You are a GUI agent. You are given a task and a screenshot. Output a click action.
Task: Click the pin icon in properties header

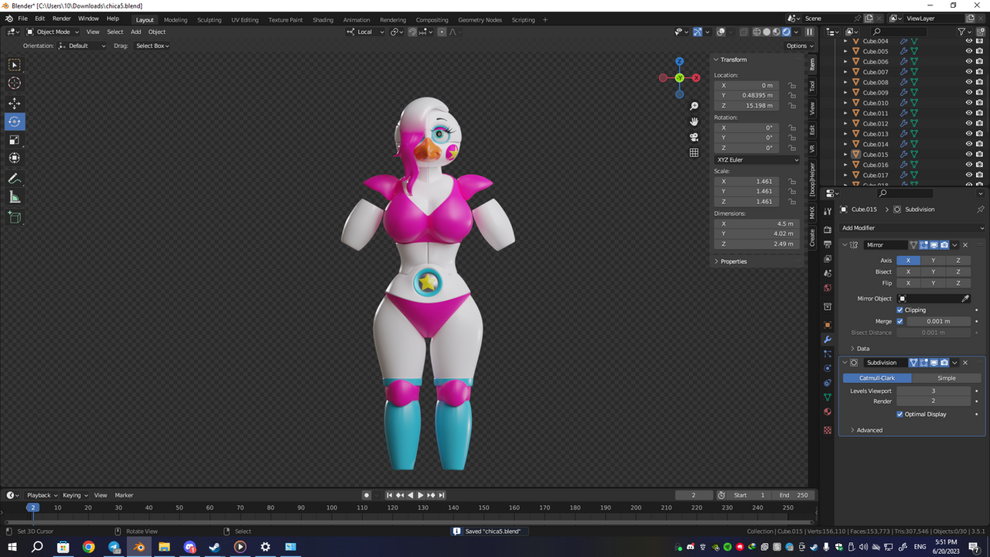(980, 209)
